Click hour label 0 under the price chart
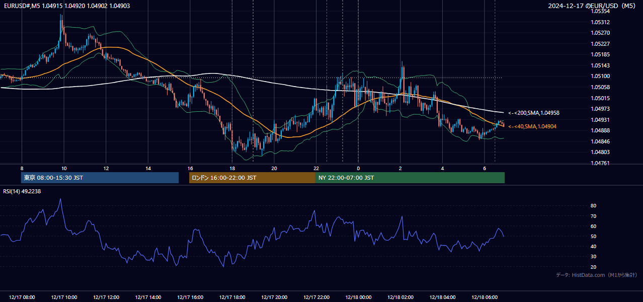 pos(358,168)
